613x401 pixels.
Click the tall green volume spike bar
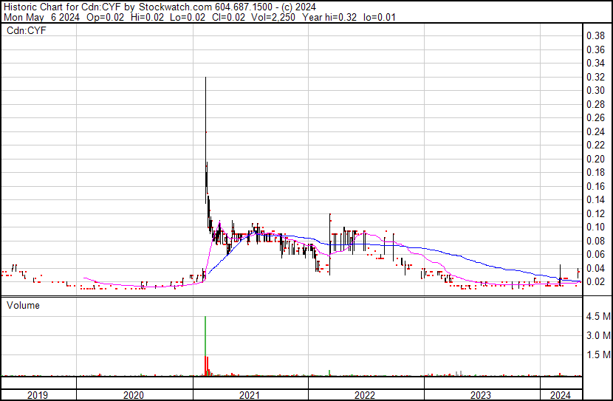[205, 346]
